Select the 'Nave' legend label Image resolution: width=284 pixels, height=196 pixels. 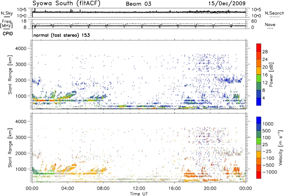coord(270,24)
